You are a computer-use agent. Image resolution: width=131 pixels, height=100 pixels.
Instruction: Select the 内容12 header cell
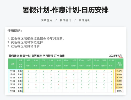[111, 66]
